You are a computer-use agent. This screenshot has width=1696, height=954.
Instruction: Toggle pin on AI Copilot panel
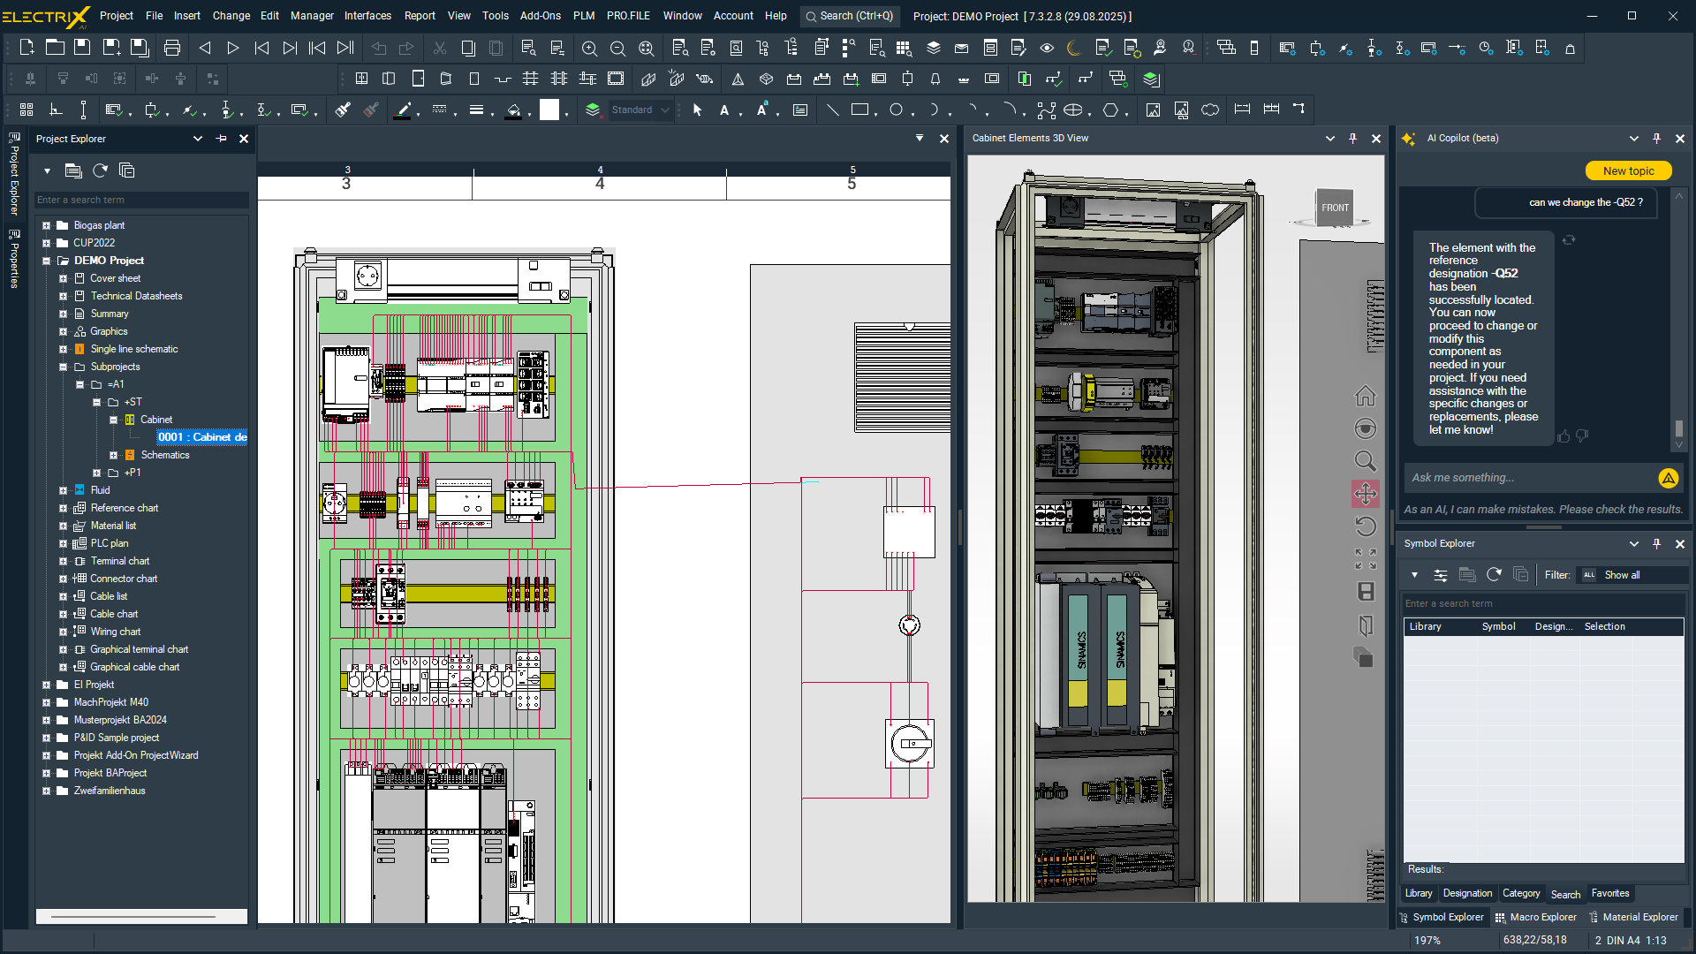1656,139
